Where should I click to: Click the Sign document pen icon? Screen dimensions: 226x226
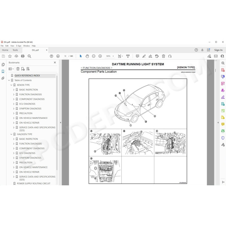150,56
